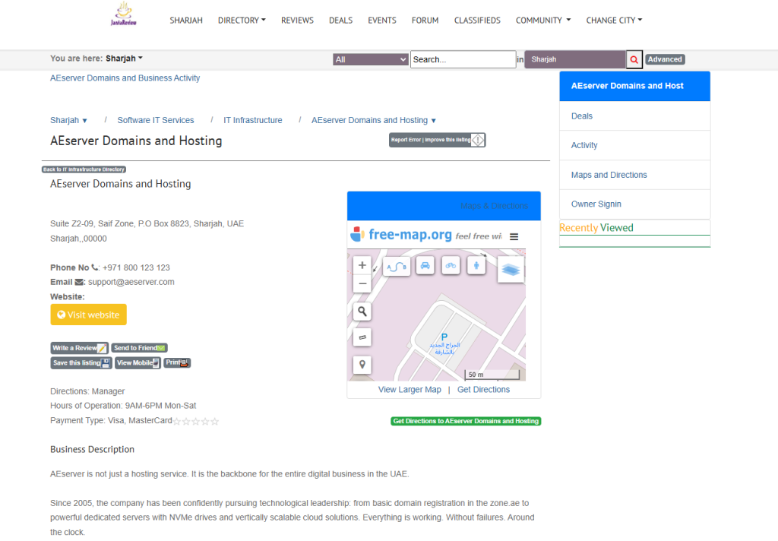Screen dimensions: 778x541
Task: Click the JantaReview logo
Action: (x=124, y=14)
